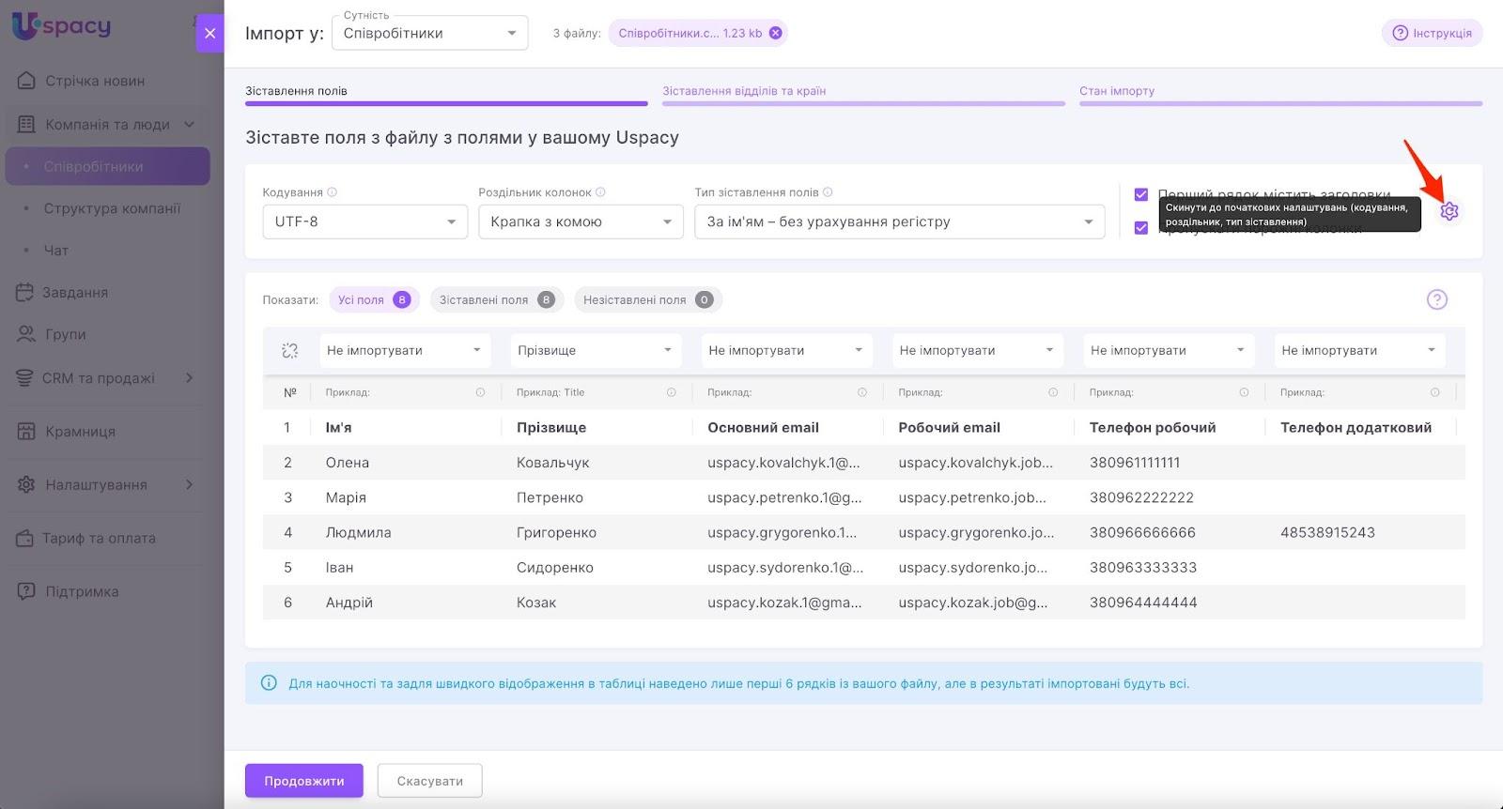
Task: Close the import panel with X icon
Action: pos(209,33)
